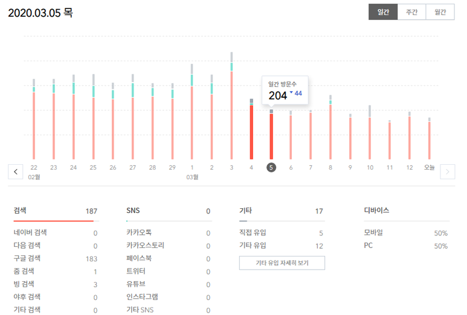Switch to the 주간 weekly tab
467x315 pixels.
point(411,12)
